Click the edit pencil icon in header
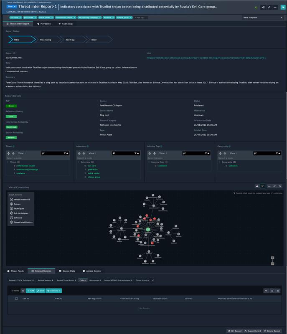287x334 pixels. [x=269, y=8]
